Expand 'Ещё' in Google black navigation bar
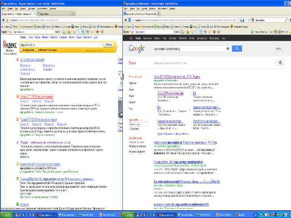291x218 pixels. coord(224,38)
